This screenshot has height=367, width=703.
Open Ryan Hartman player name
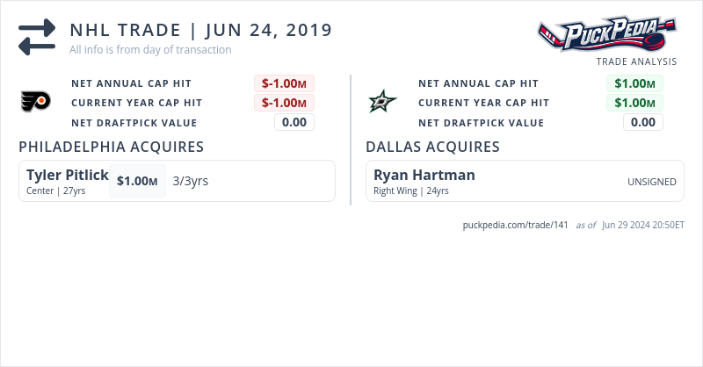[x=424, y=175]
